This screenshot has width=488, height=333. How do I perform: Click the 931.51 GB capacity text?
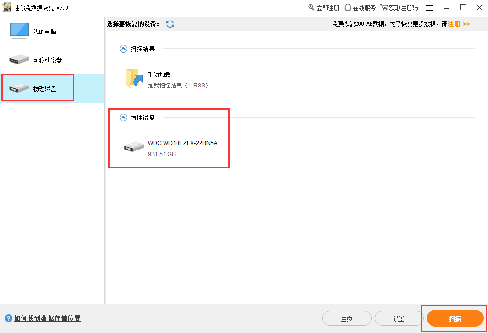162,154
